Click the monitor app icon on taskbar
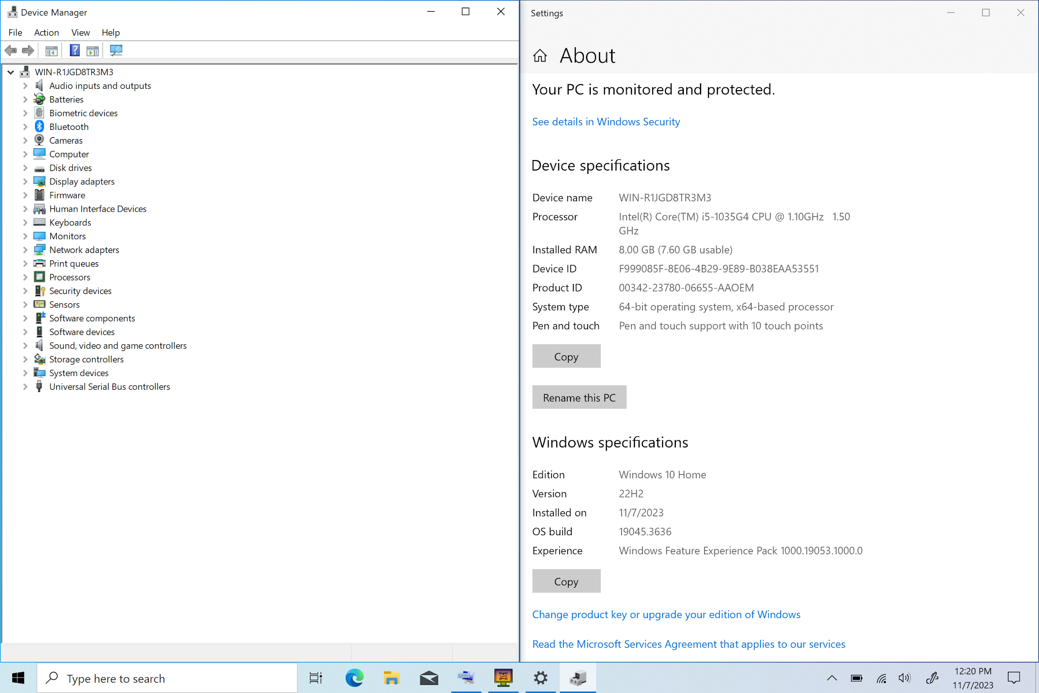 pyautogui.click(x=503, y=678)
